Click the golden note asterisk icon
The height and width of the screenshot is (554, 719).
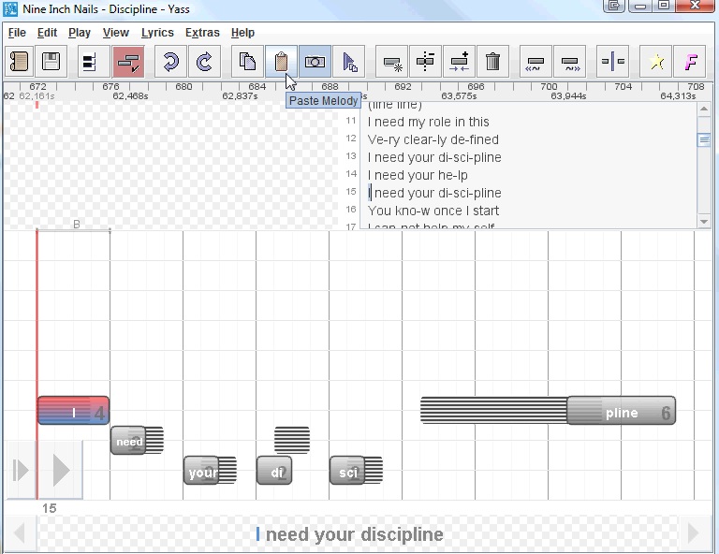point(391,62)
